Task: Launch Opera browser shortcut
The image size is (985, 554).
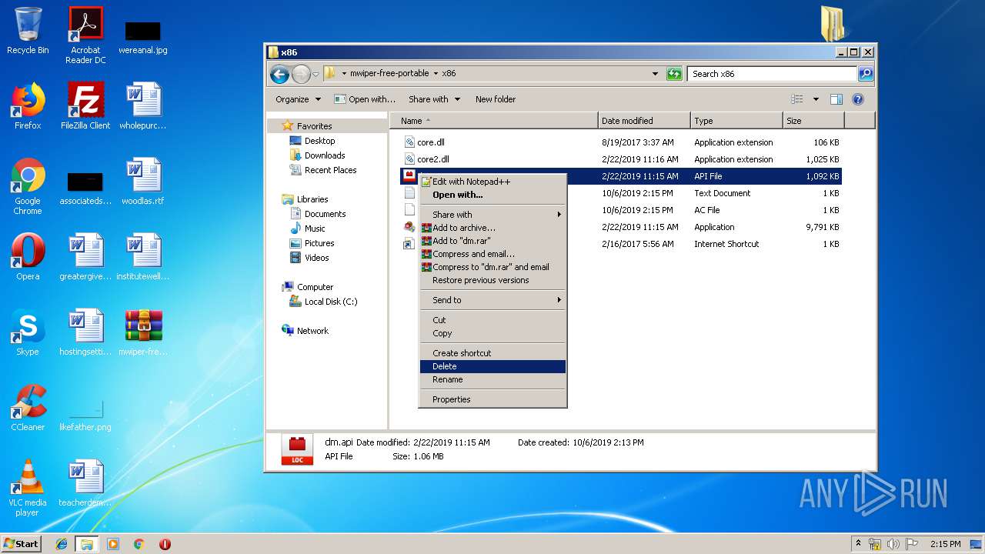Action: (28, 257)
